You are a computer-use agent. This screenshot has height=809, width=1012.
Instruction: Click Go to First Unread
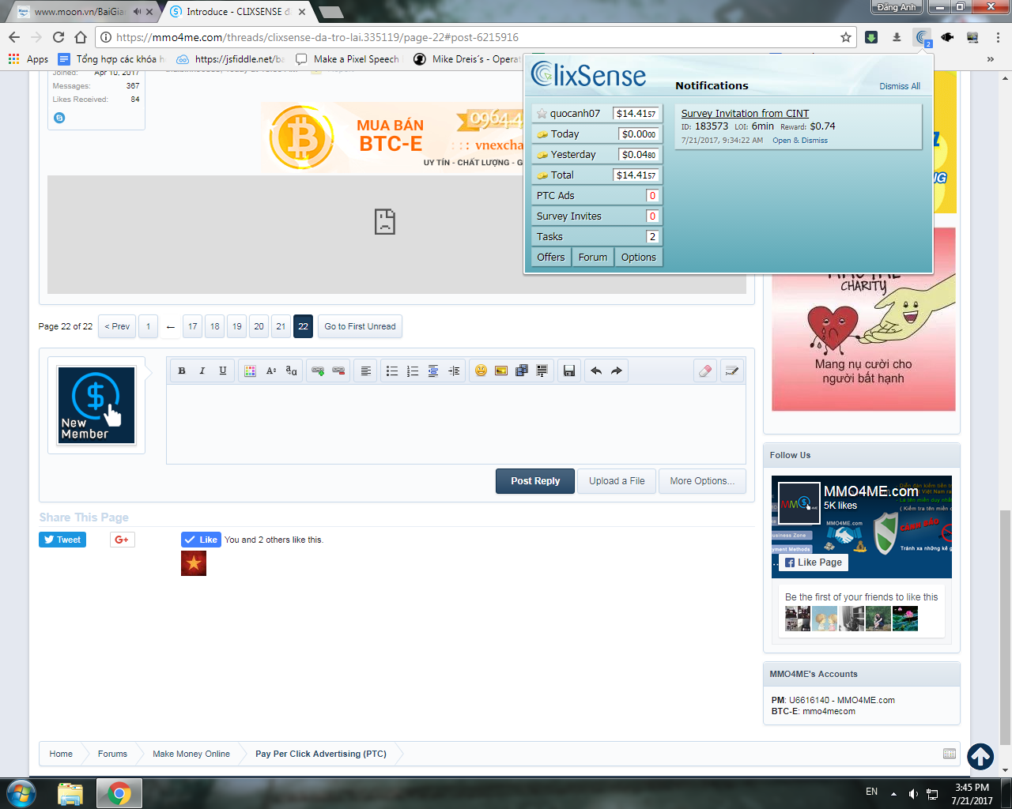[x=360, y=326]
